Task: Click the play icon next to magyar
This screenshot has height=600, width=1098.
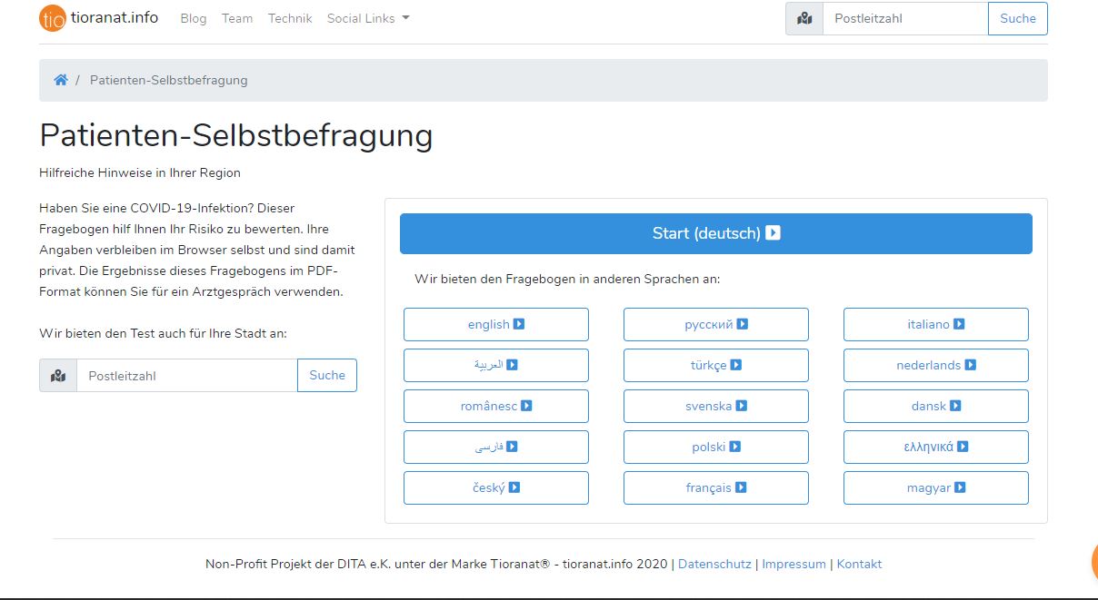Action: 960,487
